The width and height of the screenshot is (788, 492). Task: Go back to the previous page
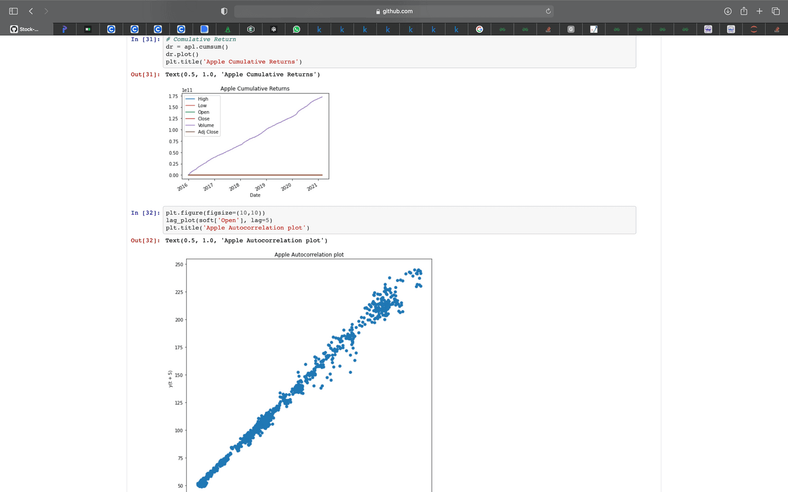31,11
